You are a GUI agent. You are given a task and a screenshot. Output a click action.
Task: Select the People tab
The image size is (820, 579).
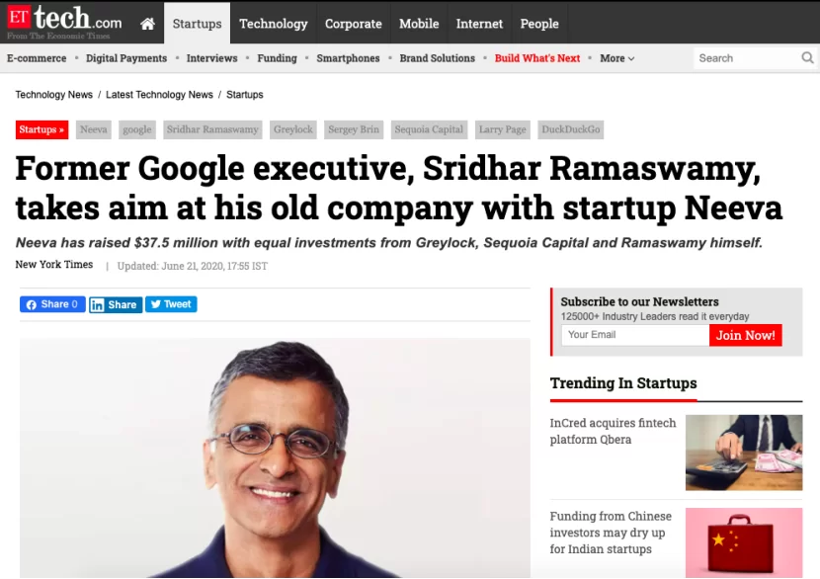[x=539, y=24]
